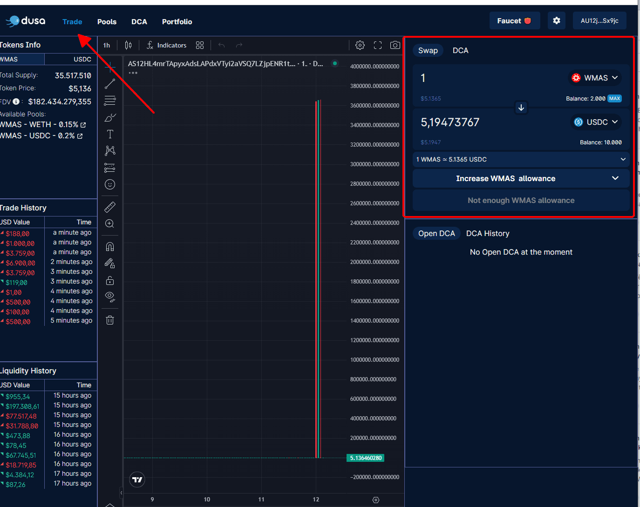Viewport: 640px width, 507px height.
Task: Open the emoji icons tool
Action: coord(110,184)
